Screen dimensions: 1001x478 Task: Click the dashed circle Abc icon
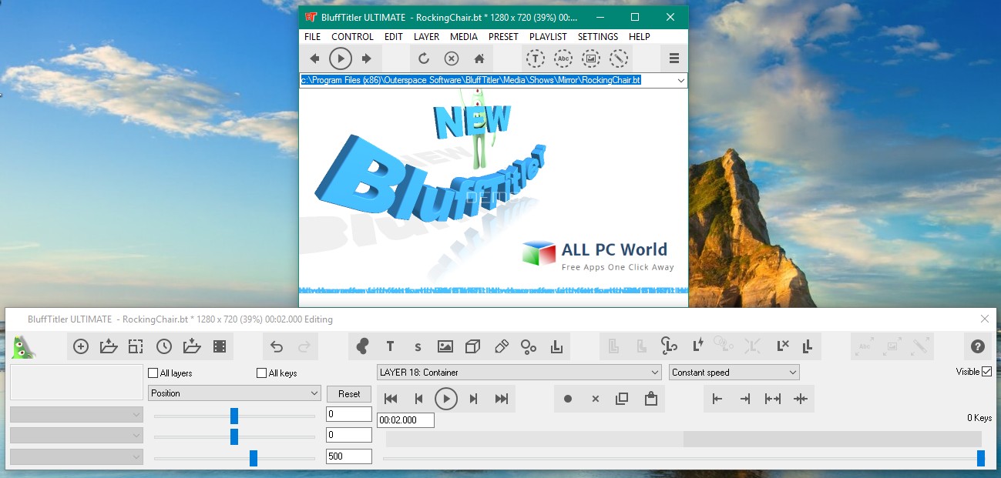pyautogui.click(x=563, y=58)
